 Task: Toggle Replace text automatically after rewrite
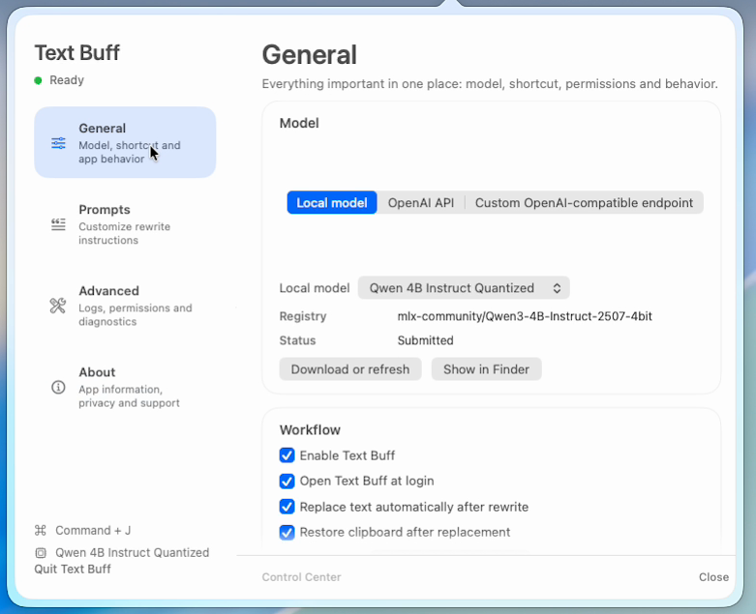click(287, 507)
